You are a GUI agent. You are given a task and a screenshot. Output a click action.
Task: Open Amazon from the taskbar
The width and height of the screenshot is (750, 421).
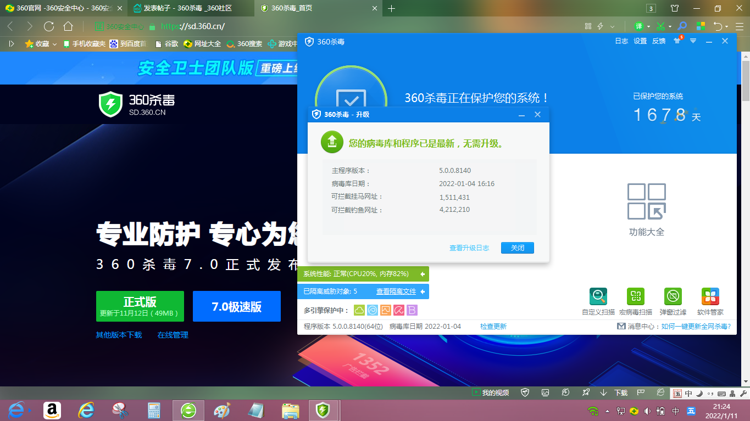pyautogui.click(x=52, y=410)
